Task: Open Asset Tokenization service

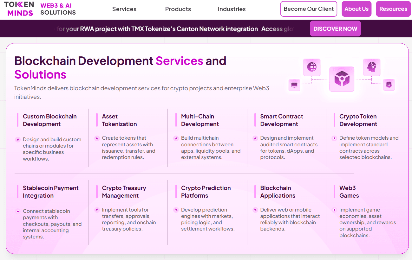Action: tap(119, 120)
